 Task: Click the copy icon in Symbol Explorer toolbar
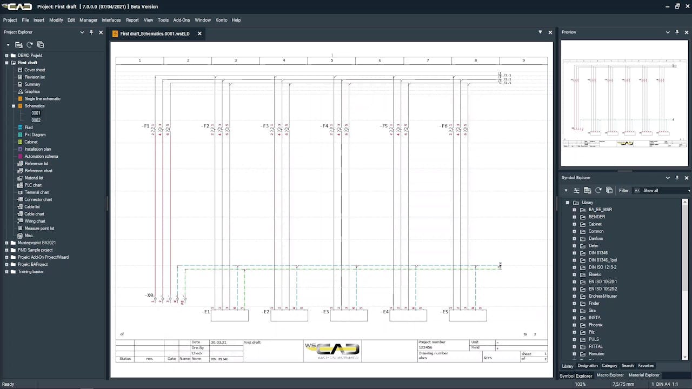coord(609,190)
